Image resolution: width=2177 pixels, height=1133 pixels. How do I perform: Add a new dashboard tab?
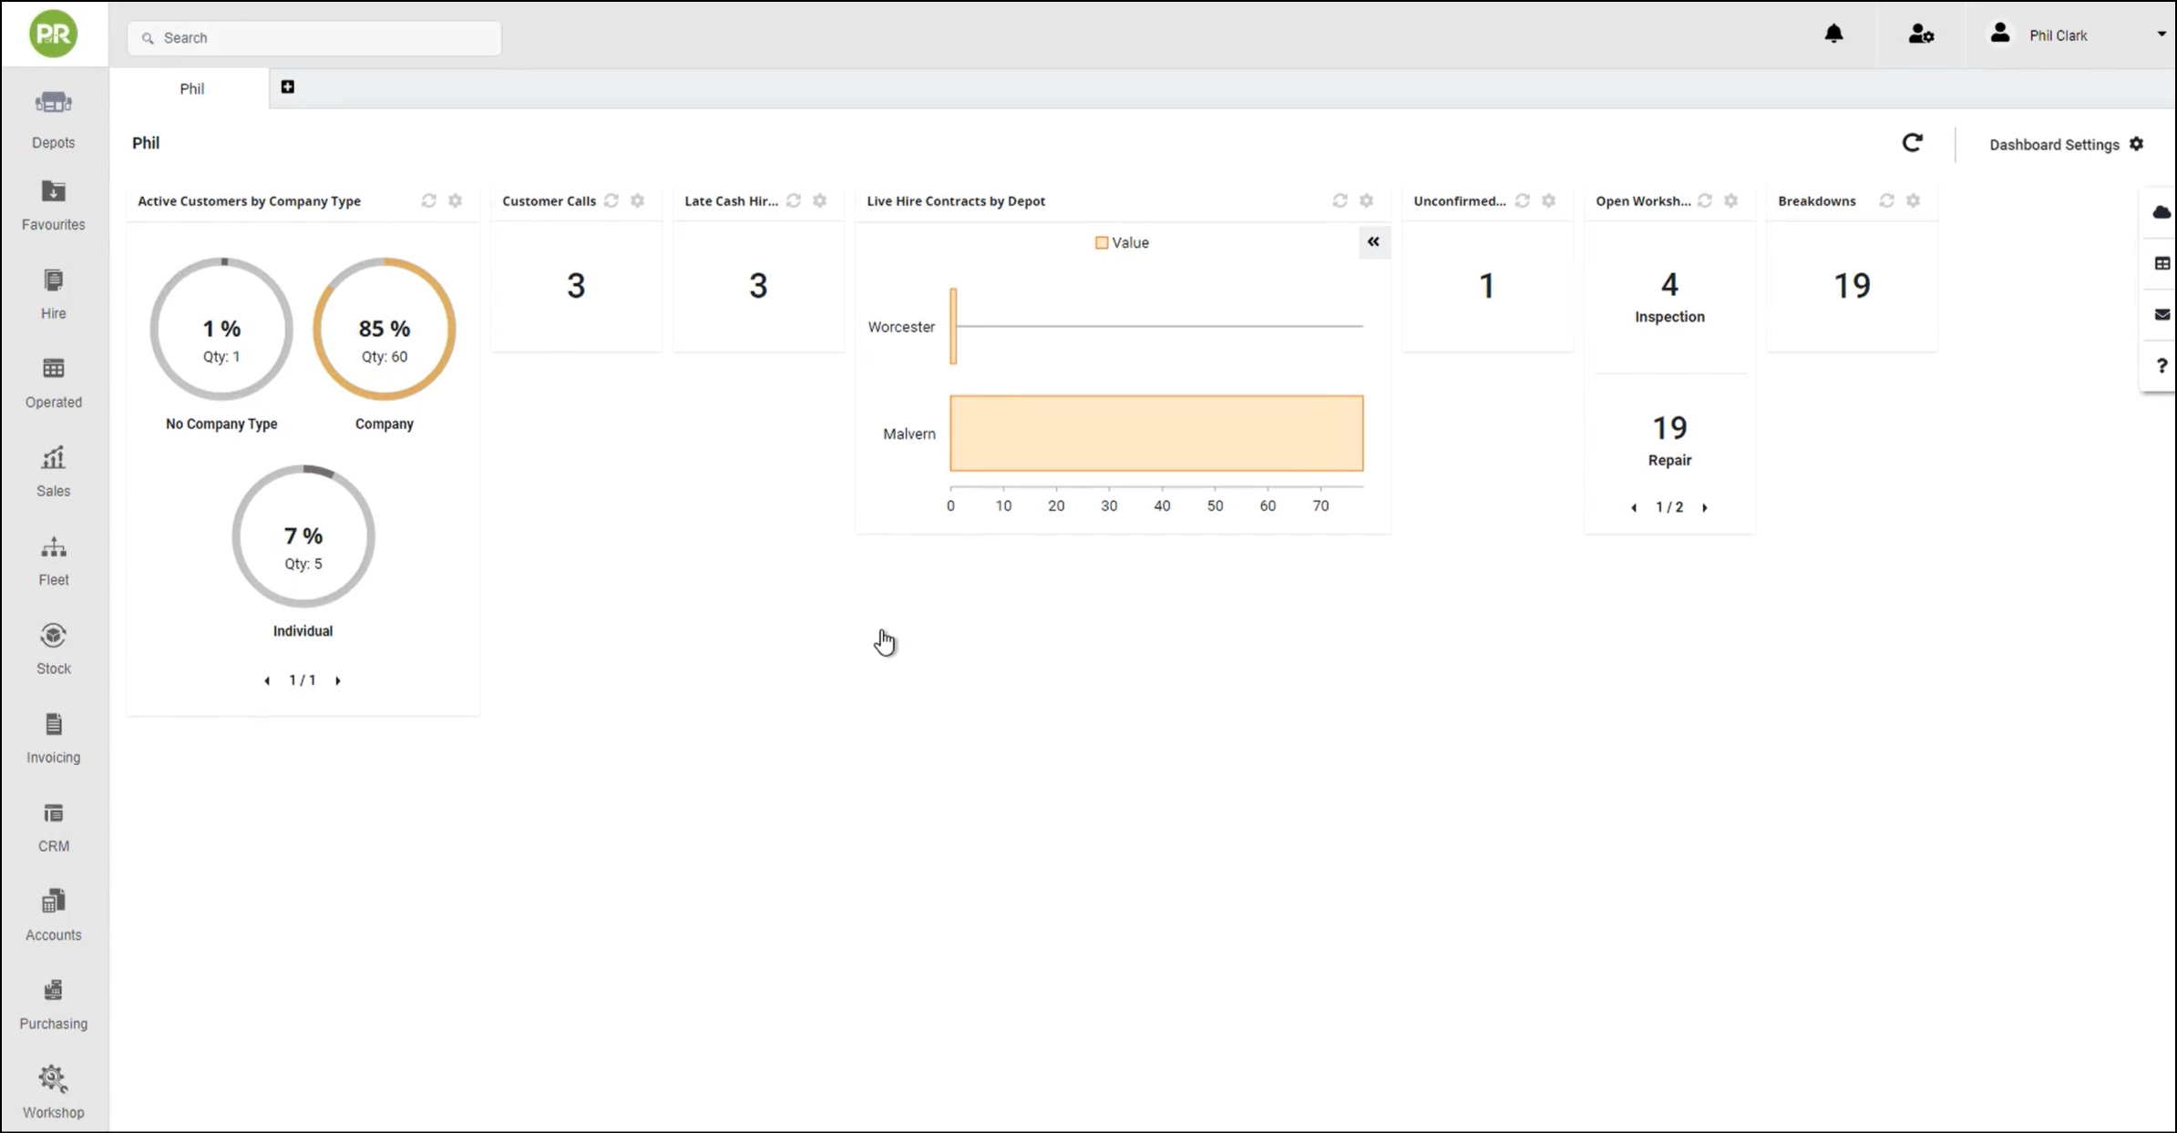pyautogui.click(x=287, y=87)
